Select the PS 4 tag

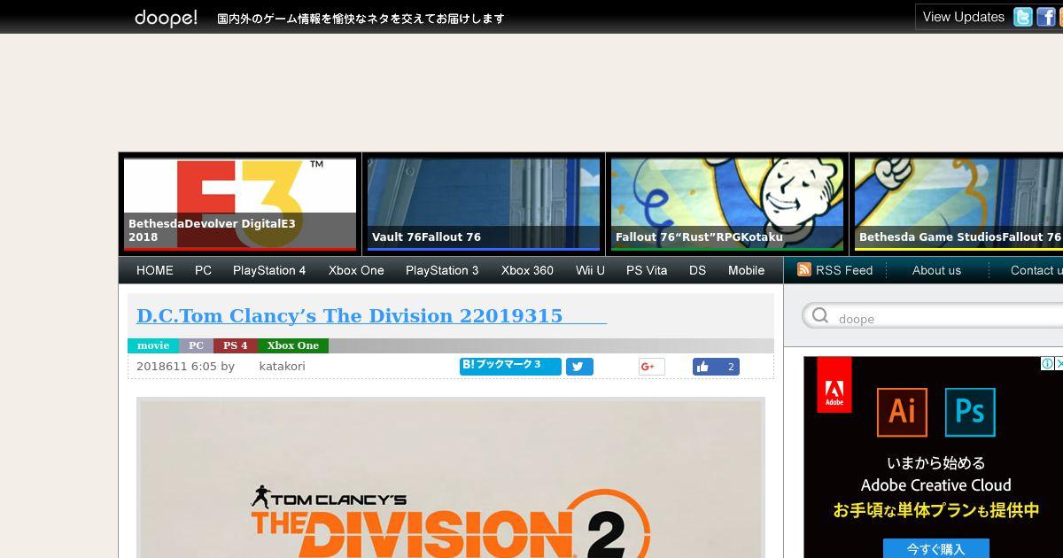coord(235,345)
